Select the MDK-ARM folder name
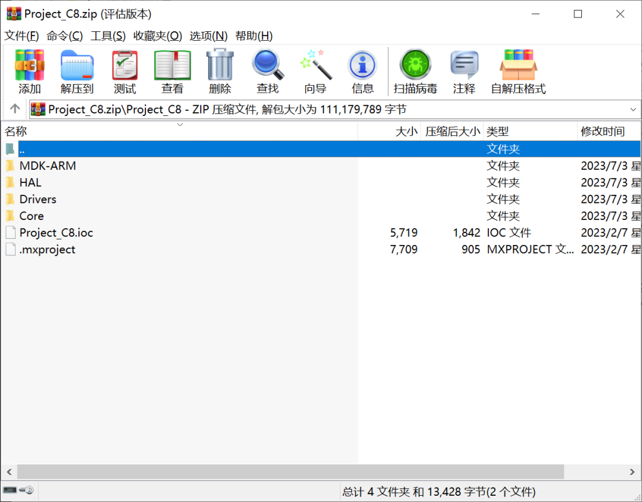The width and height of the screenshot is (642, 502). point(48,165)
